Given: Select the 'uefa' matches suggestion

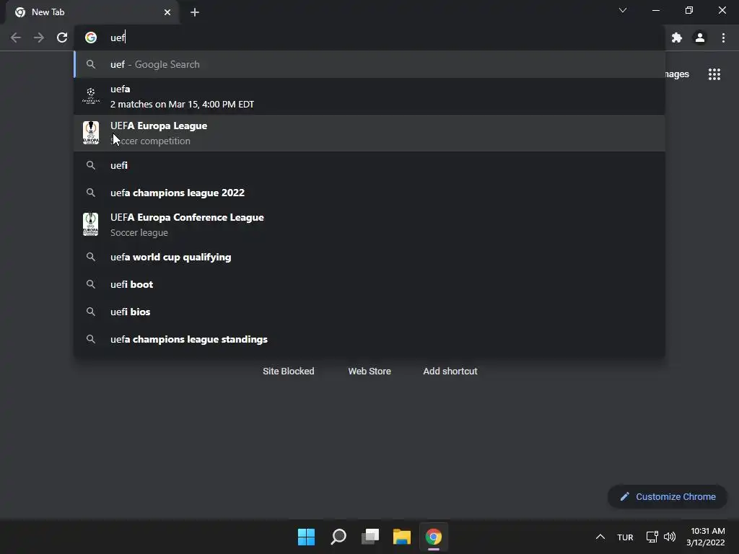Looking at the screenshot, I should (369, 96).
